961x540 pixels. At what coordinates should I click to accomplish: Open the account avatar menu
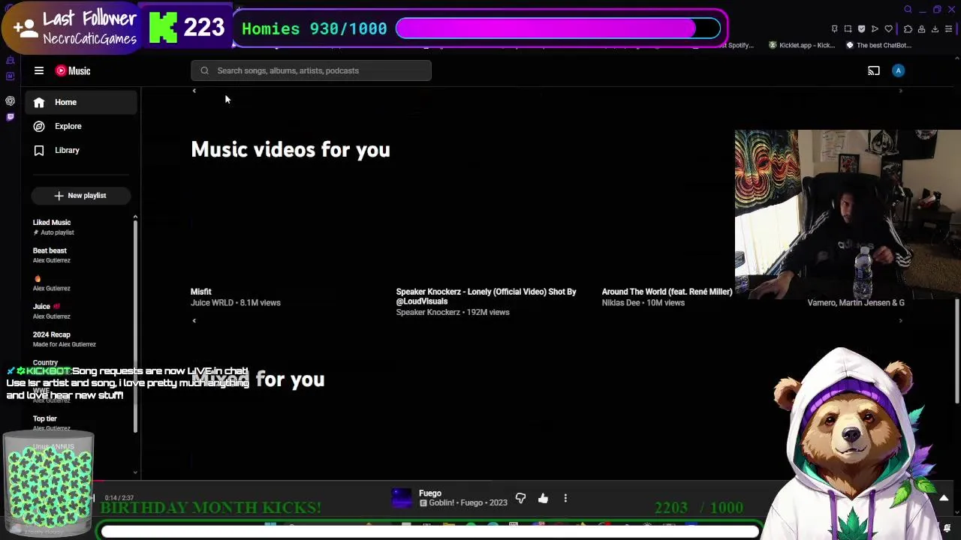(899, 70)
